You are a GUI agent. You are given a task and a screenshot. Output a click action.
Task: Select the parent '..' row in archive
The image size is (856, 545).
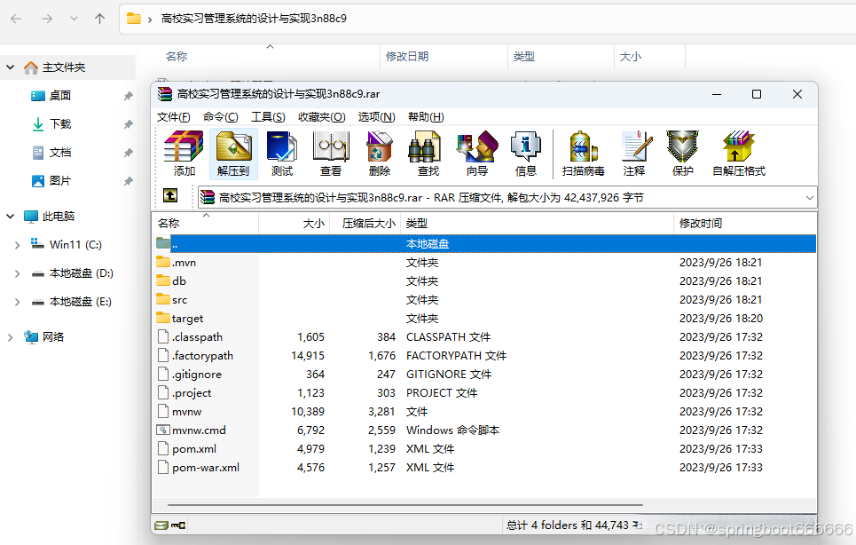click(485, 244)
